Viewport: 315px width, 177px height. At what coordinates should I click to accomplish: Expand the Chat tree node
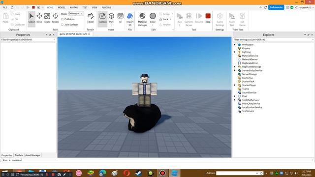coord(235,96)
